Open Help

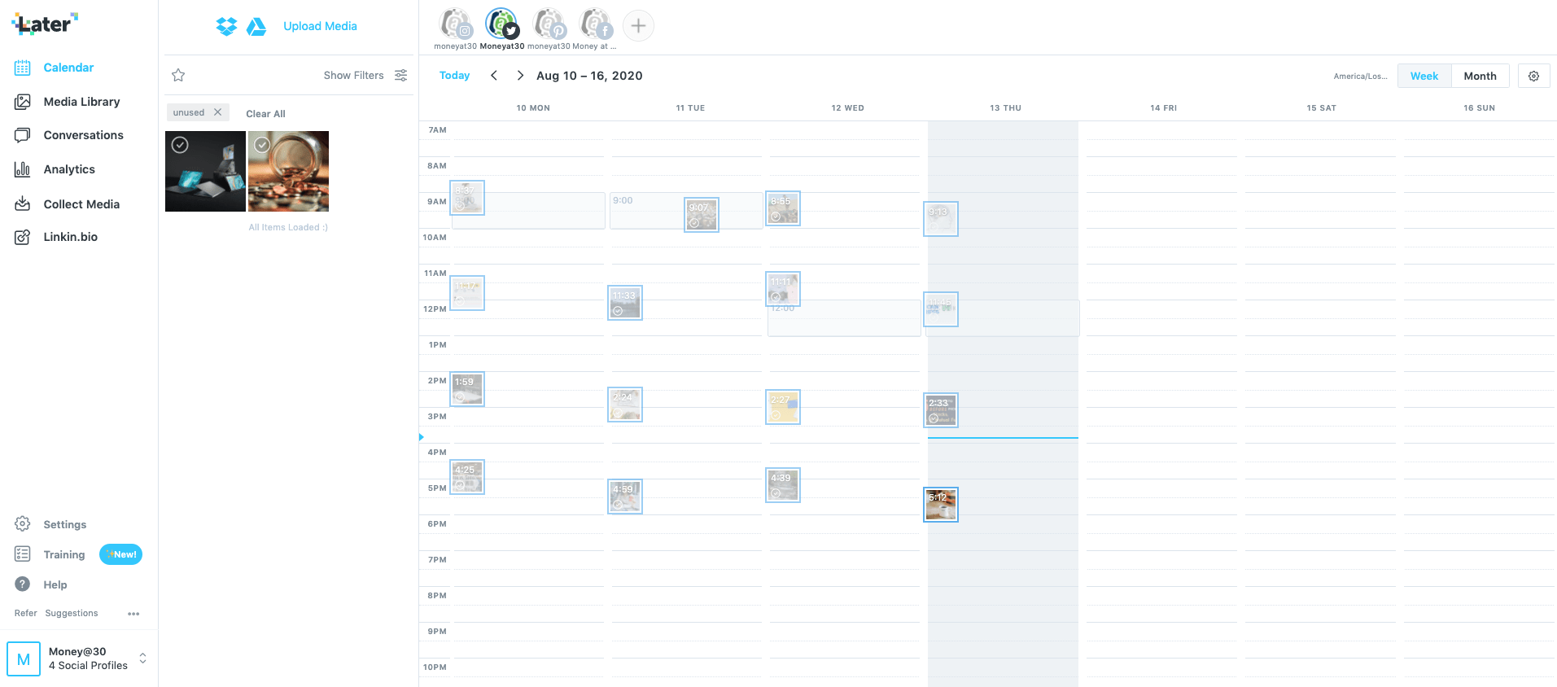point(55,585)
